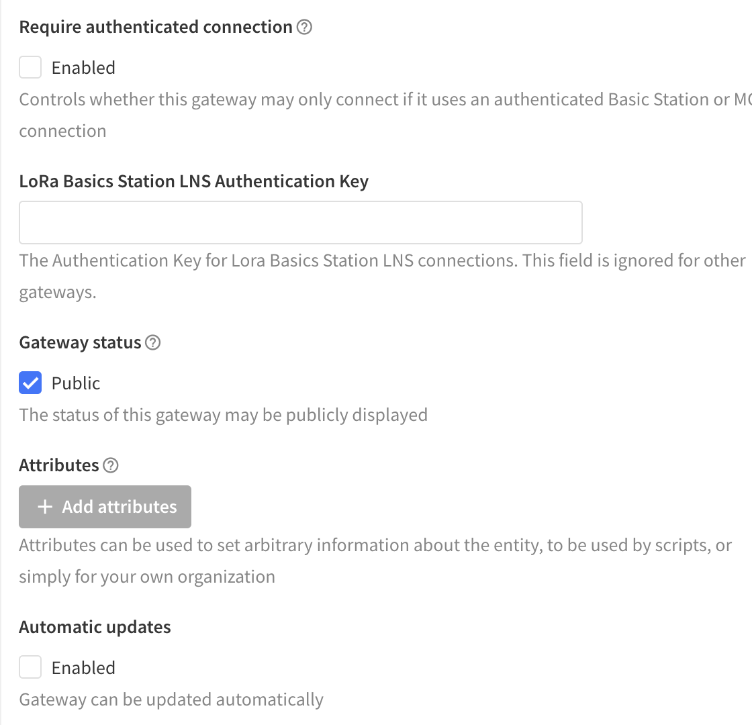The width and height of the screenshot is (752, 725).
Task: Click the Automatic updates heading
Action: point(95,627)
